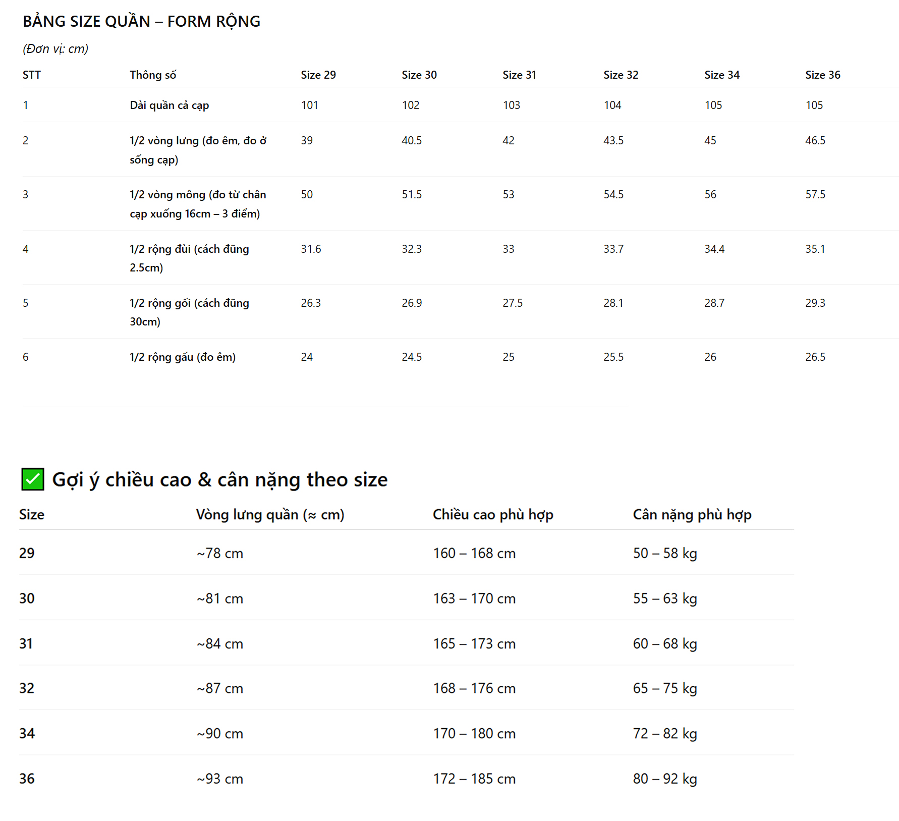This screenshot has width=899, height=821.
Task: Click the "~84 cm" waist value
Action: click(x=220, y=643)
